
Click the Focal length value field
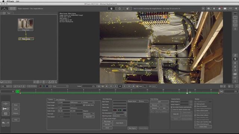click(x=64, y=102)
